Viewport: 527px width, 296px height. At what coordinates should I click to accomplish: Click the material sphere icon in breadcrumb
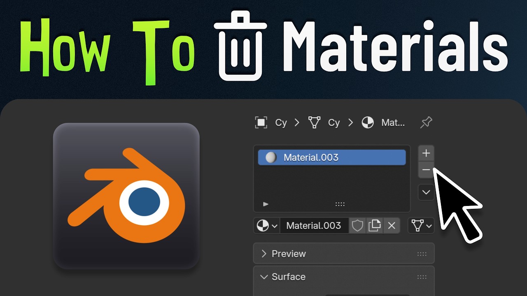(x=368, y=123)
